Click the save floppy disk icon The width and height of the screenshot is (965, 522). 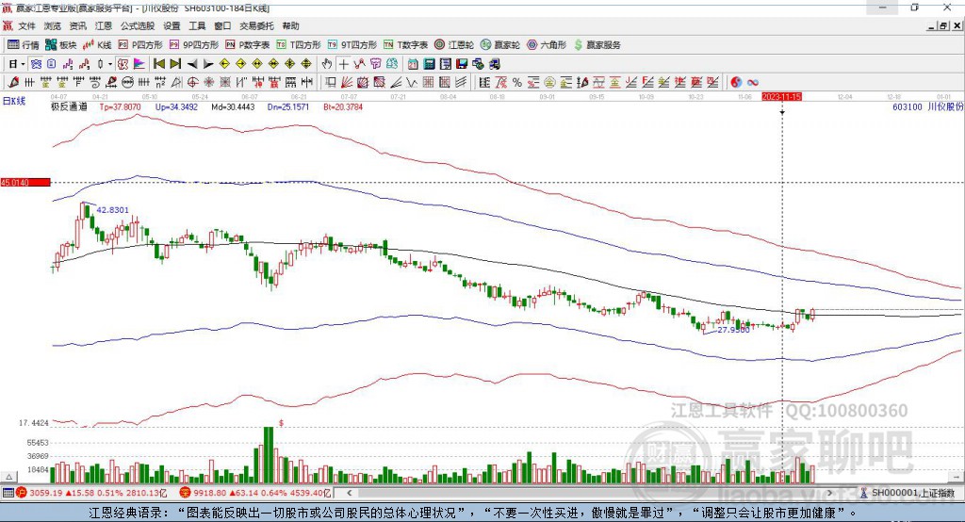tap(462, 64)
